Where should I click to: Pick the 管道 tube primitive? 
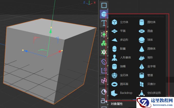[146, 75]
